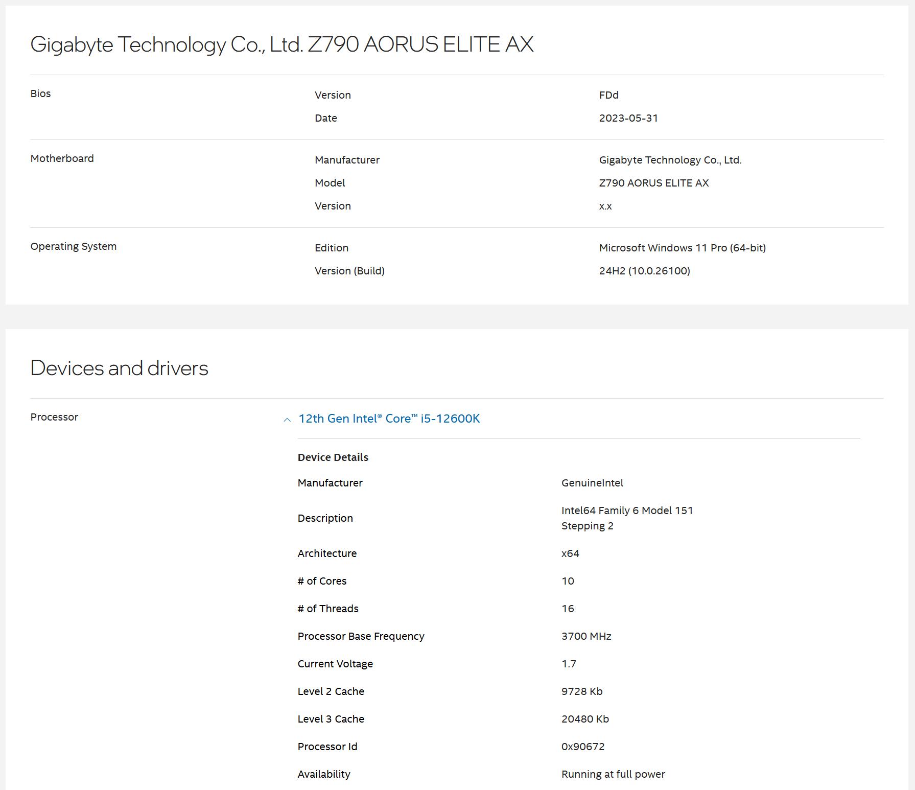Select base frequency value 3700 MHz
The height and width of the screenshot is (790, 915).
[x=586, y=636]
